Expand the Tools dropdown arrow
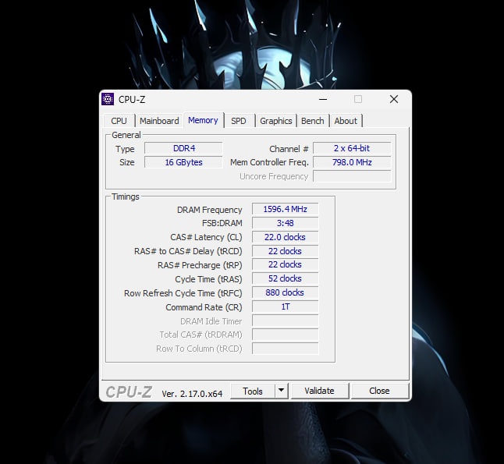The image size is (504, 464). (x=281, y=391)
